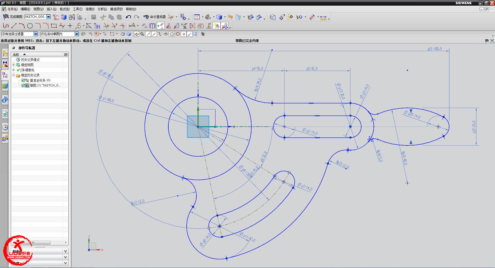Select the Quick Extend tool

(114, 26)
